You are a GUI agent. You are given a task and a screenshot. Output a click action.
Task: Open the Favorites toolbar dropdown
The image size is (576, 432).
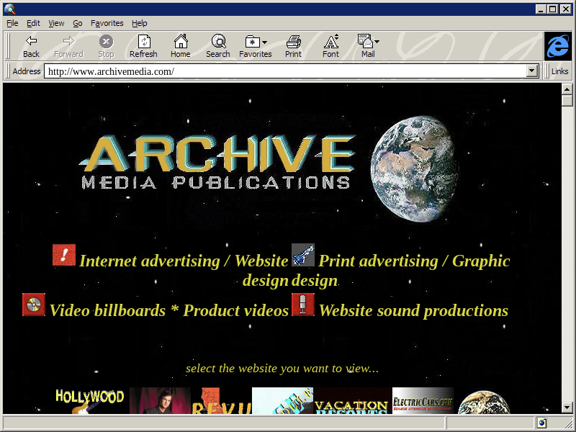click(256, 46)
